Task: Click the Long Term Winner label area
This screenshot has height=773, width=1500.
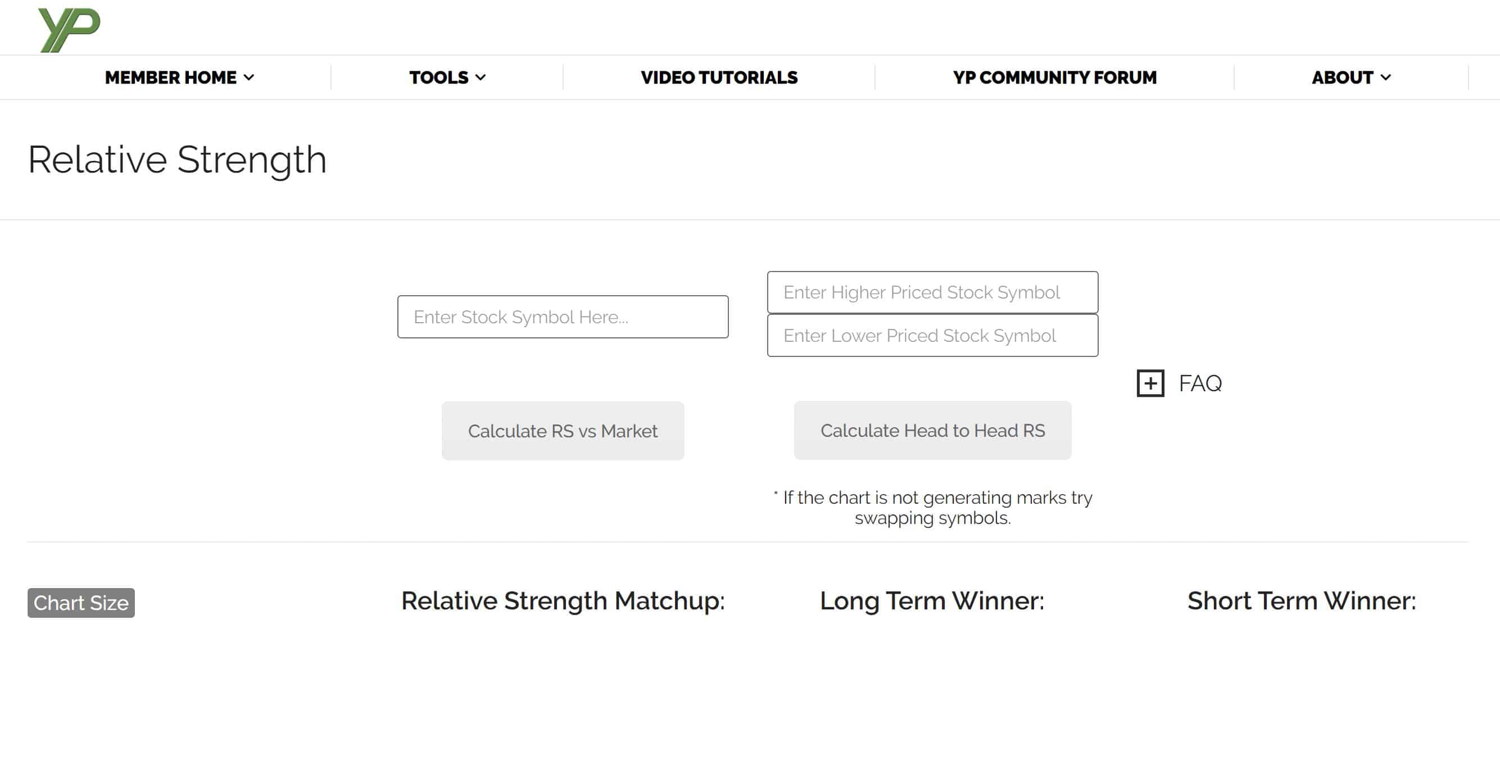Action: tap(932, 599)
